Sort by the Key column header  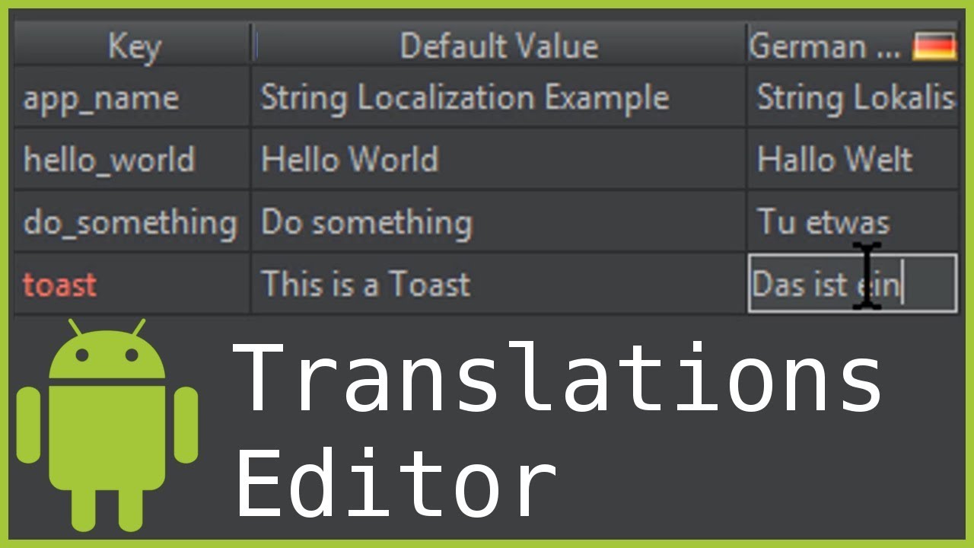[134, 46]
